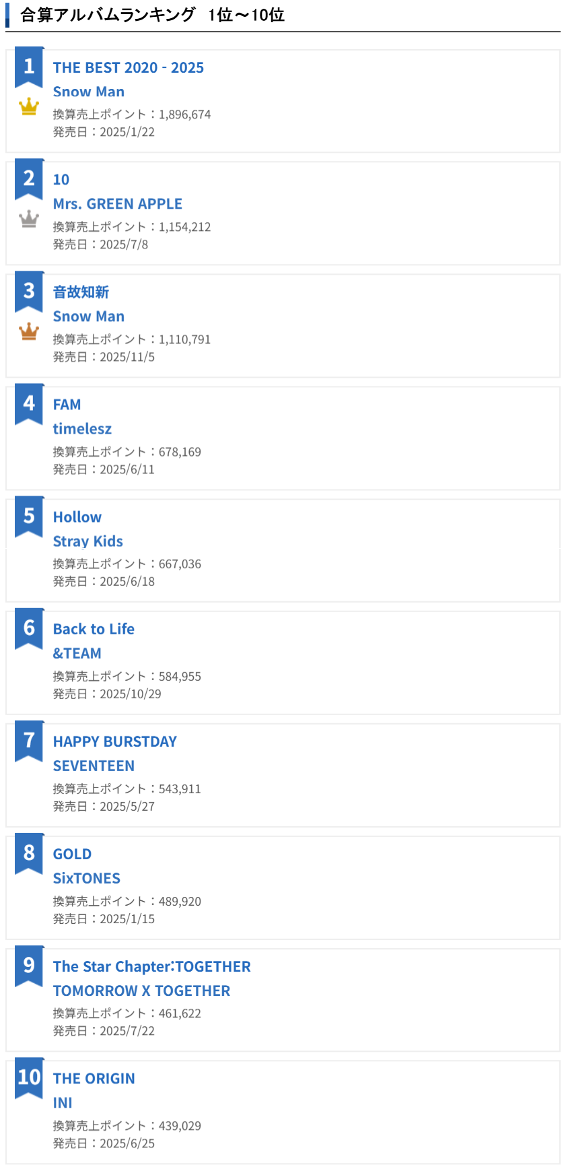566x1169 pixels.
Task: Click the rank 6 ribbon badge
Action: 29,628
